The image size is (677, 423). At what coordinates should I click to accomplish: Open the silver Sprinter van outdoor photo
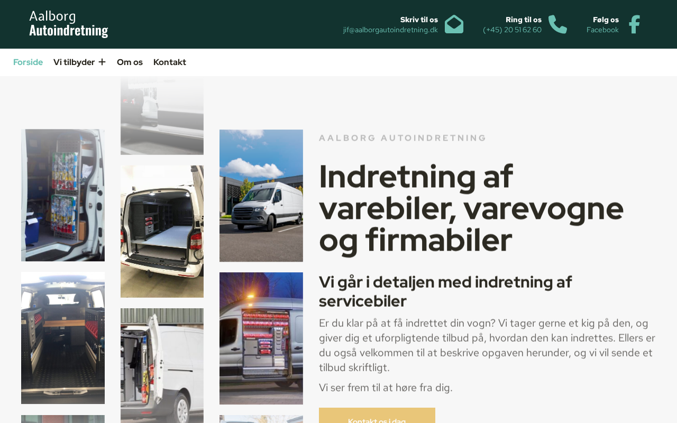coord(261,196)
